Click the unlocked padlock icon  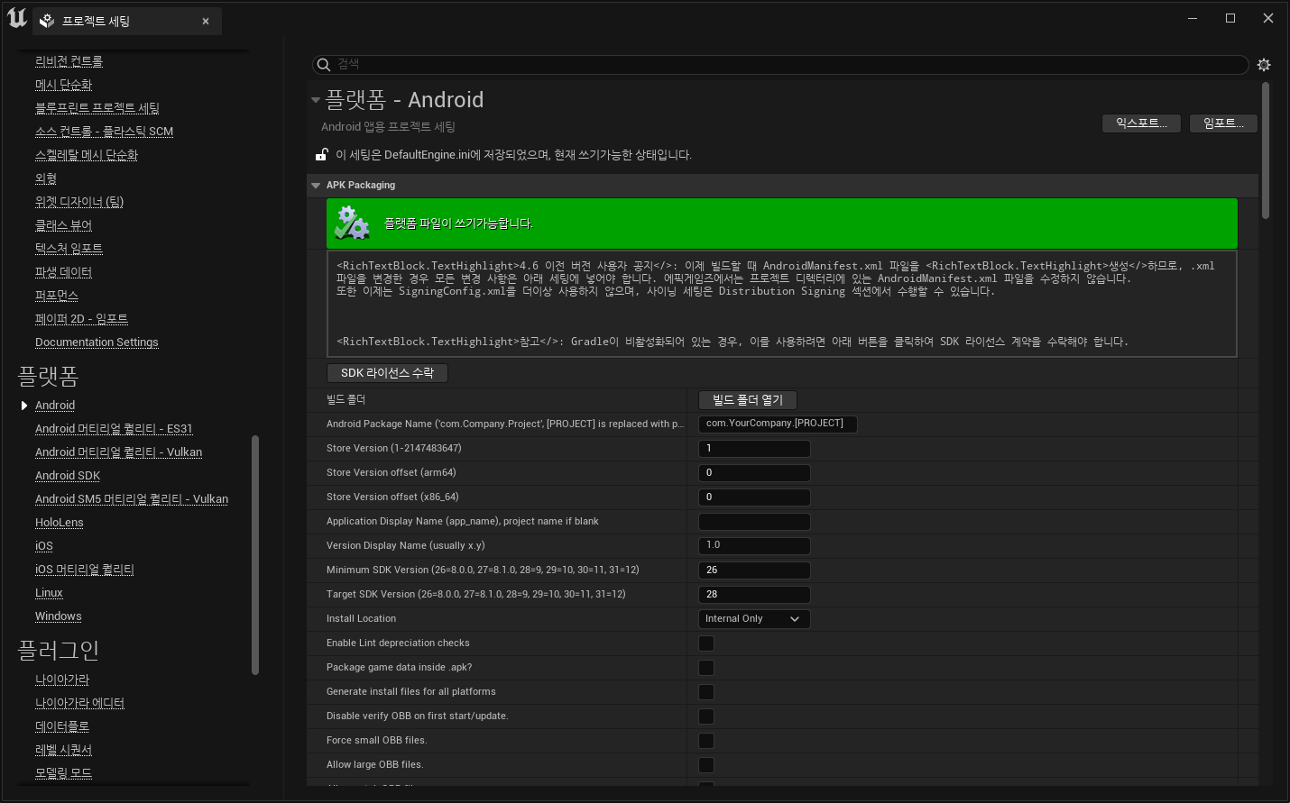(321, 155)
